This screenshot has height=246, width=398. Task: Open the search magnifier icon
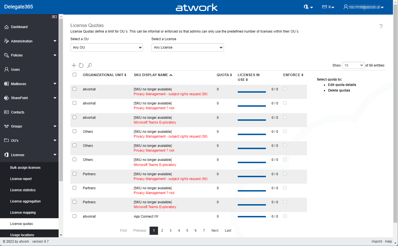(x=90, y=65)
